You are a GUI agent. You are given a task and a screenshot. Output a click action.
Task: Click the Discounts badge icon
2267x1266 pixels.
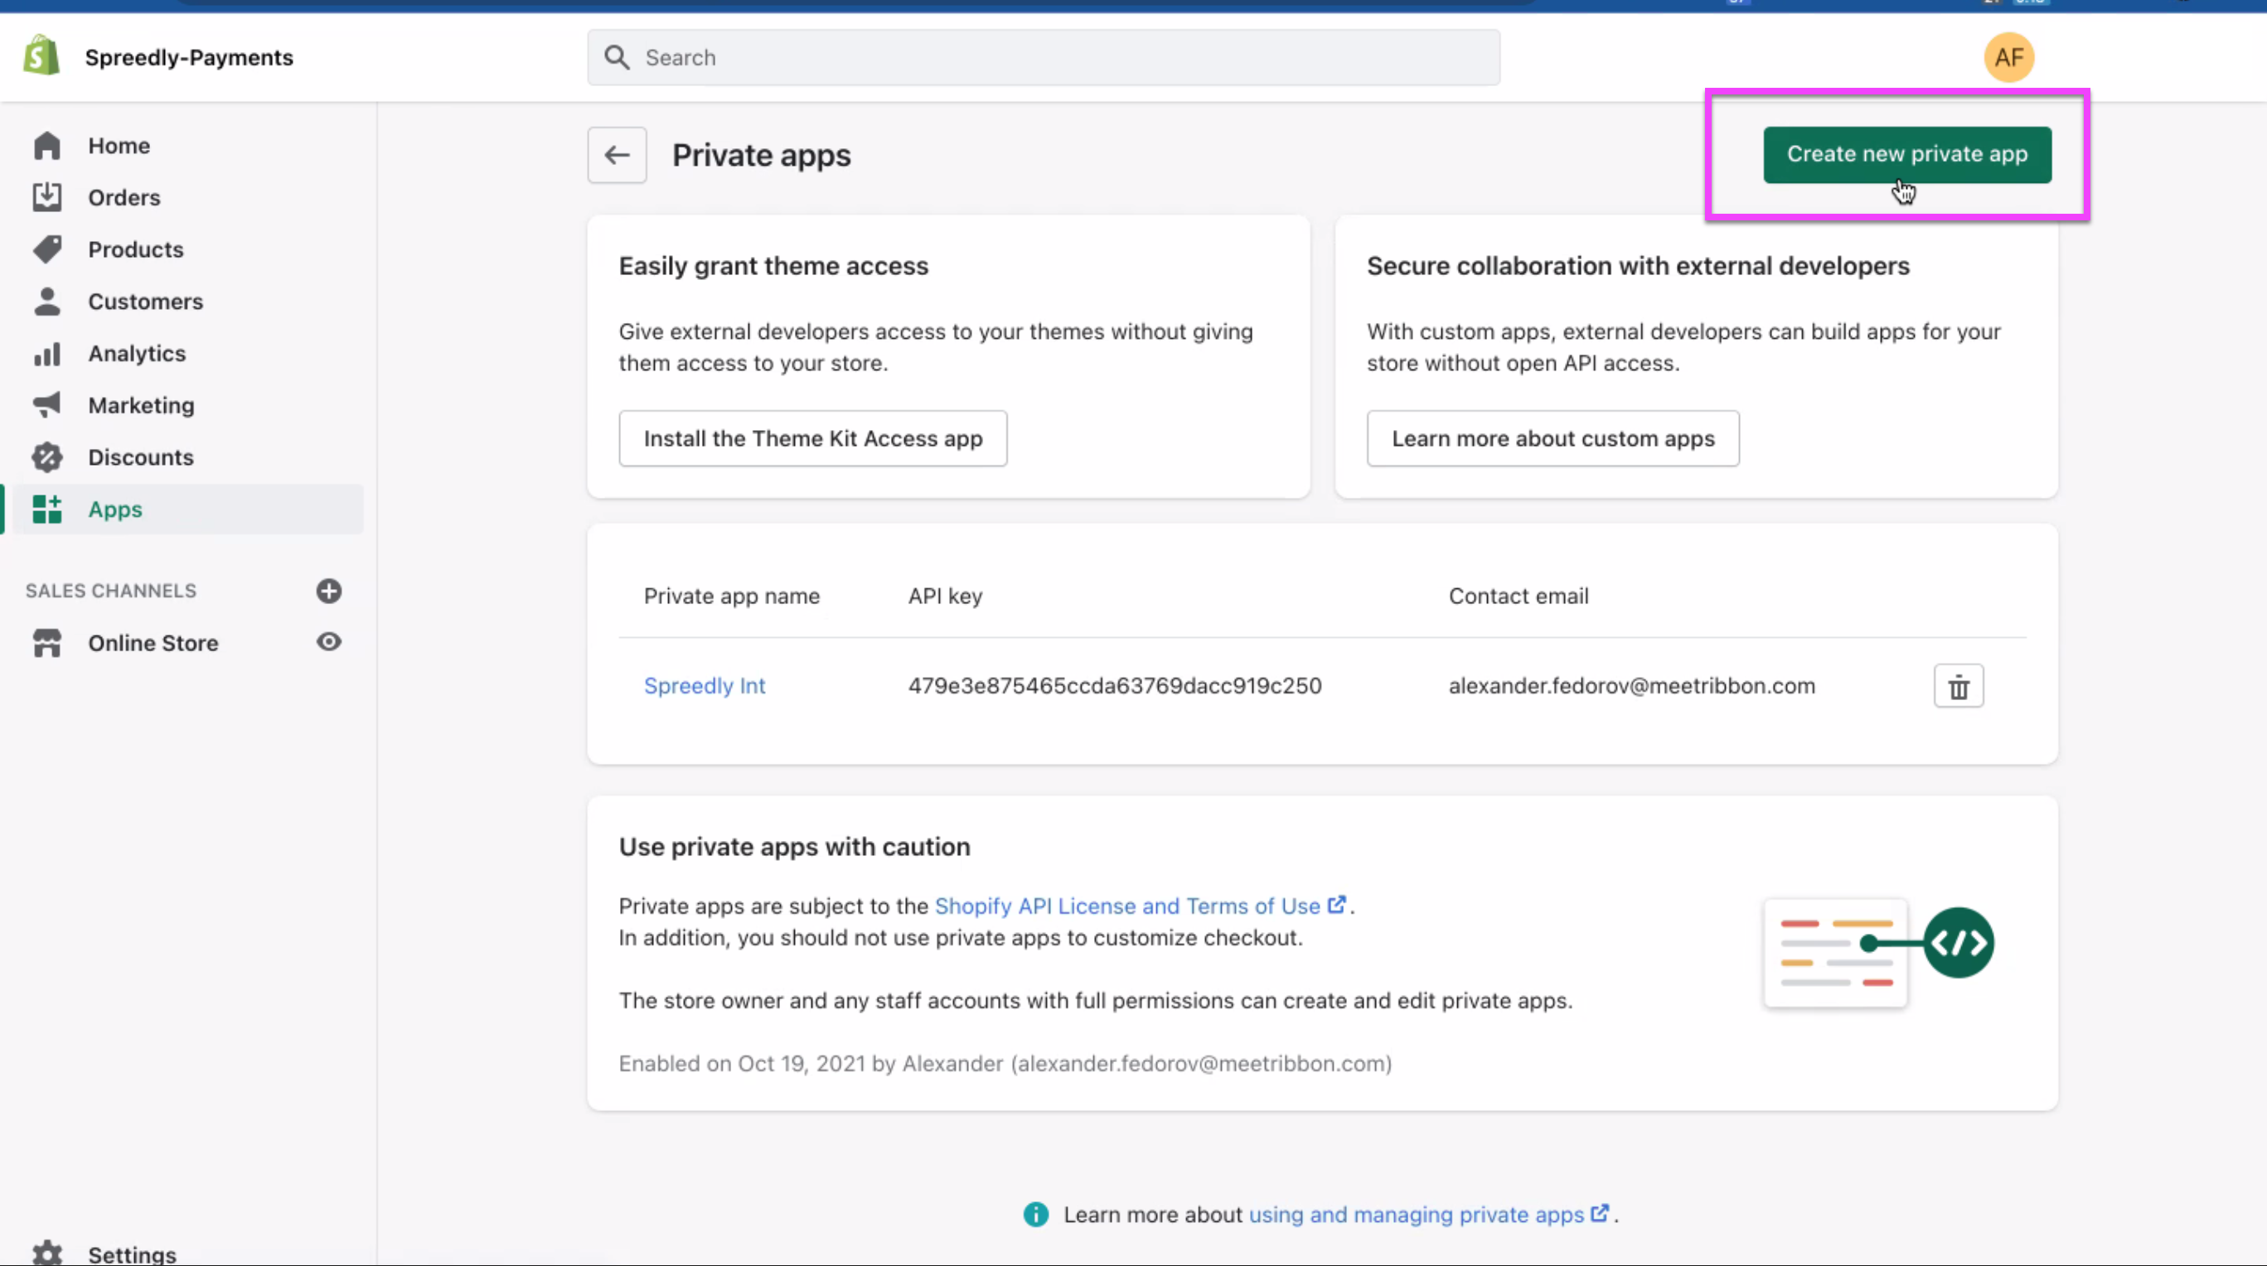click(x=47, y=457)
